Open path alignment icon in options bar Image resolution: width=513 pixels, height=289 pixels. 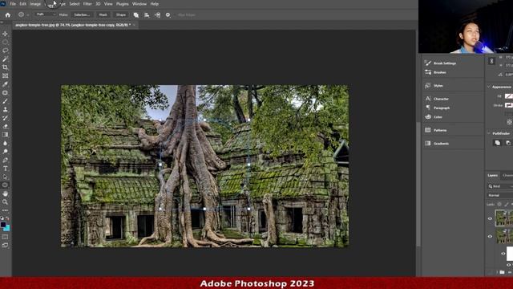(x=147, y=14)
